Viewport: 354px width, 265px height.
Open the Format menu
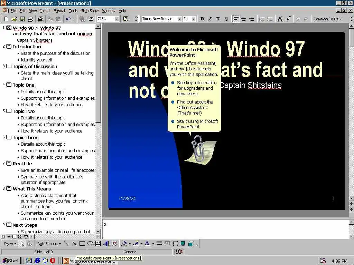[59, 11]
